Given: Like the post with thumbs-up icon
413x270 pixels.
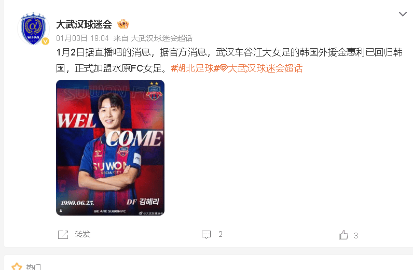Looking at the screenshot, I should click(343, 235).
